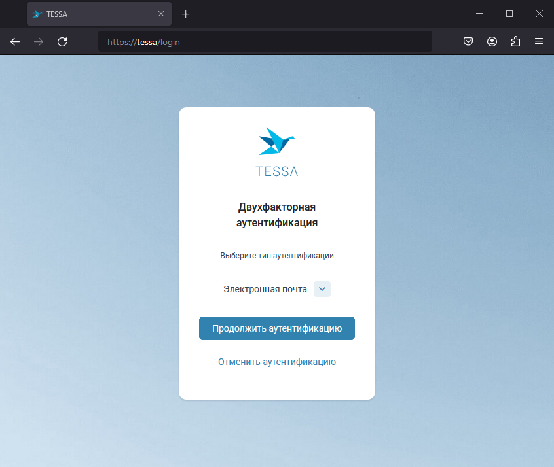Click the TESSA wordmark under the logo
This screenshot has width=554, height=467.
pyautogui.click(x=277, y=172)
